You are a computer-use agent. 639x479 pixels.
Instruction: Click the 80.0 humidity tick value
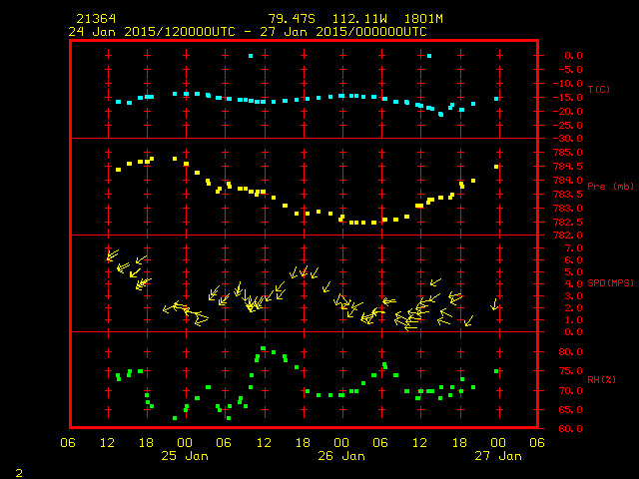570,352
